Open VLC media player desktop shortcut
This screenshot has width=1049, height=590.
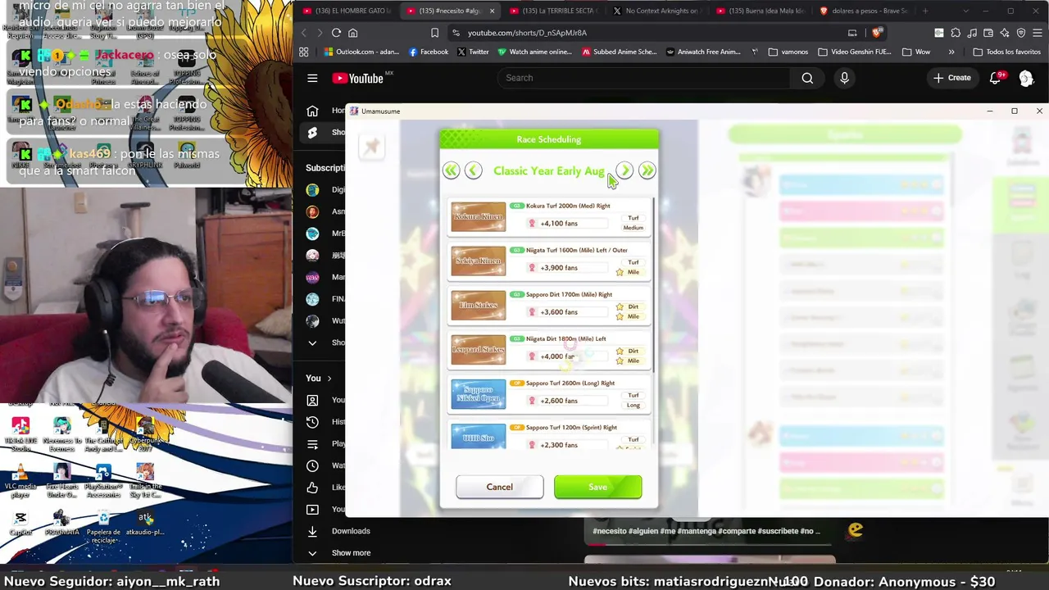[x=20, y=481]
